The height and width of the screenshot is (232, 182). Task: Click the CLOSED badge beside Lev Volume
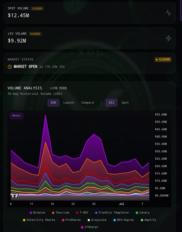(x=35, y=34)
